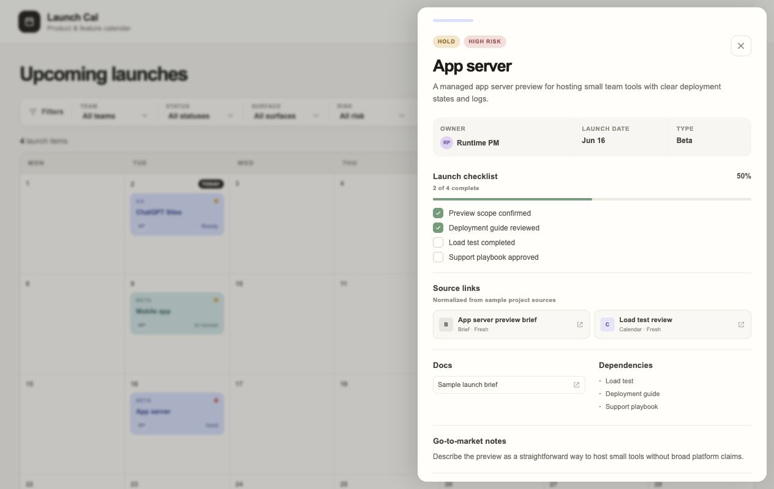
Task: Click 50% checklist completion value
Action: point(743,176)
